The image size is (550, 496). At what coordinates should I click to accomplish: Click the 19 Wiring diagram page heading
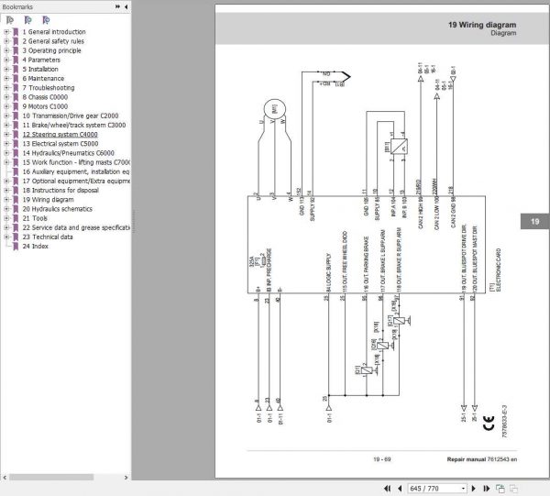[482, 25]
